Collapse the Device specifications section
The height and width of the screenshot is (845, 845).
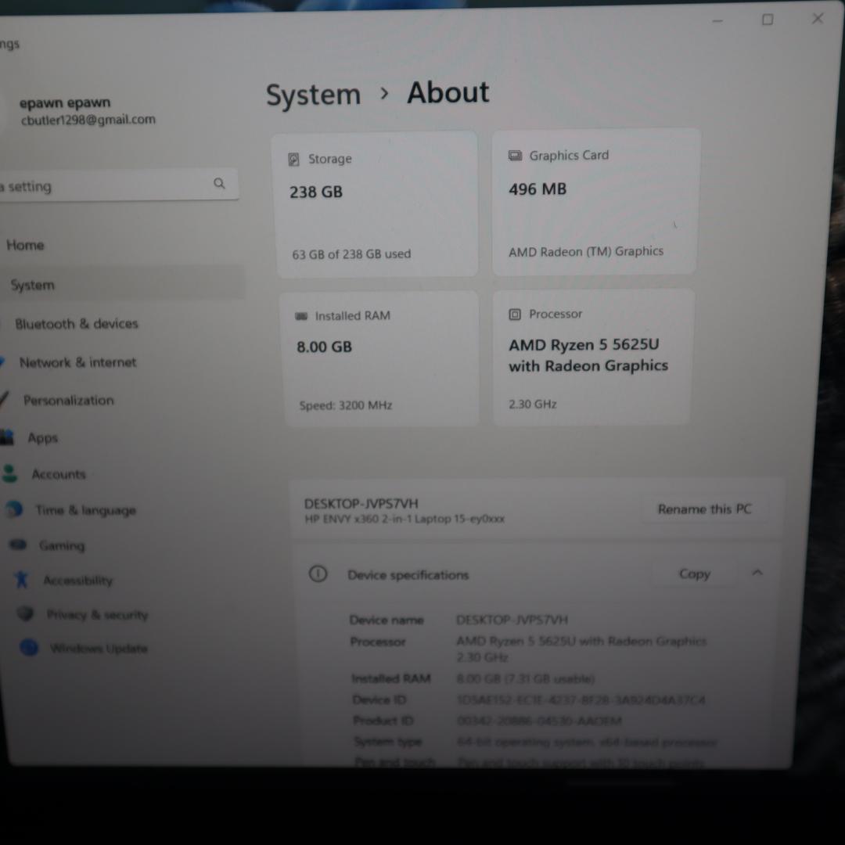[757, 572]
